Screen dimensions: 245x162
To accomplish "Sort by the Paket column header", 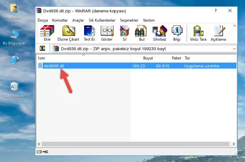I will click(169, 58).
